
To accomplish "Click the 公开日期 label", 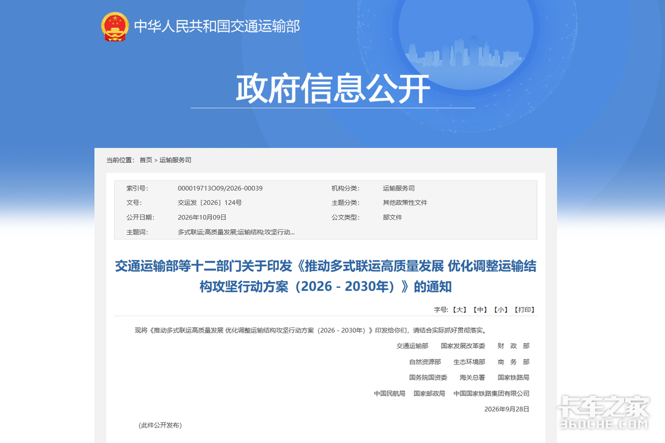I will point(140,218).
